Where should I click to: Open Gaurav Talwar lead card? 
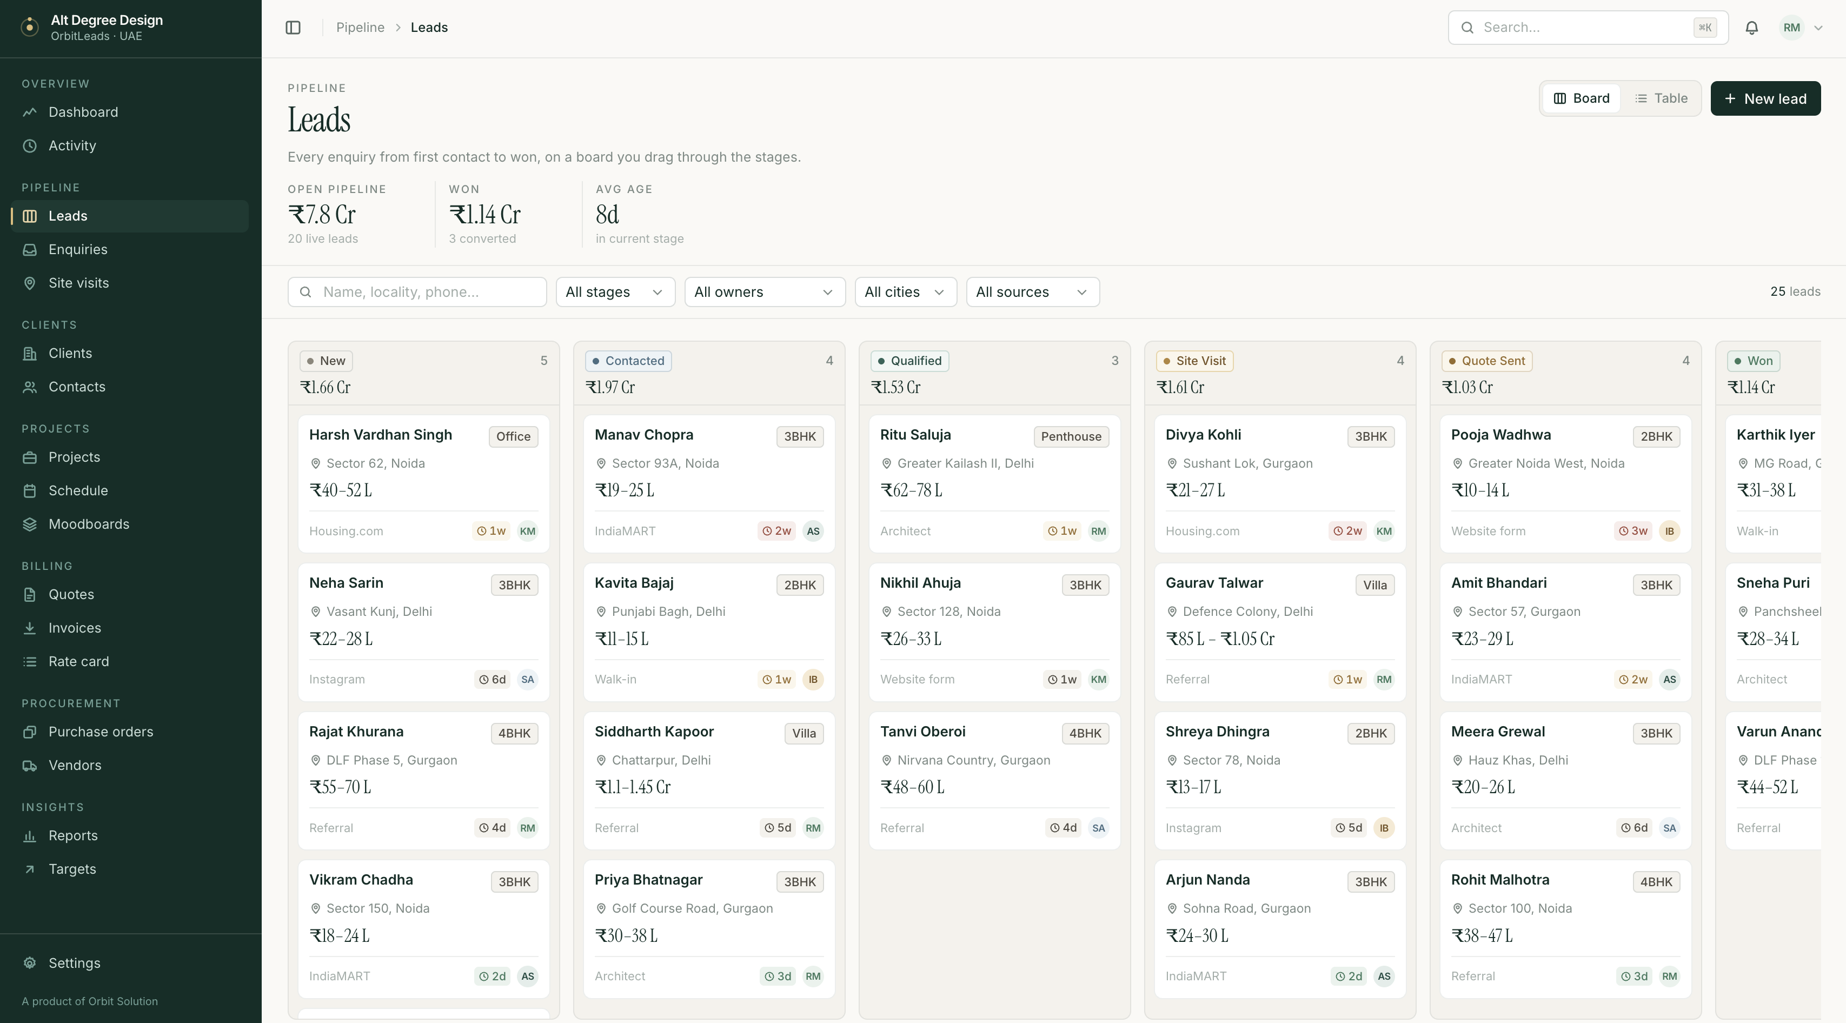pos(1280,632)
